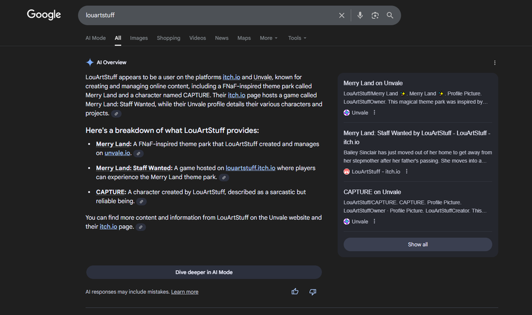532x315 pixels.
Task: Open itch.io link before 'page hosts a game'
Action: pos(236,95)
